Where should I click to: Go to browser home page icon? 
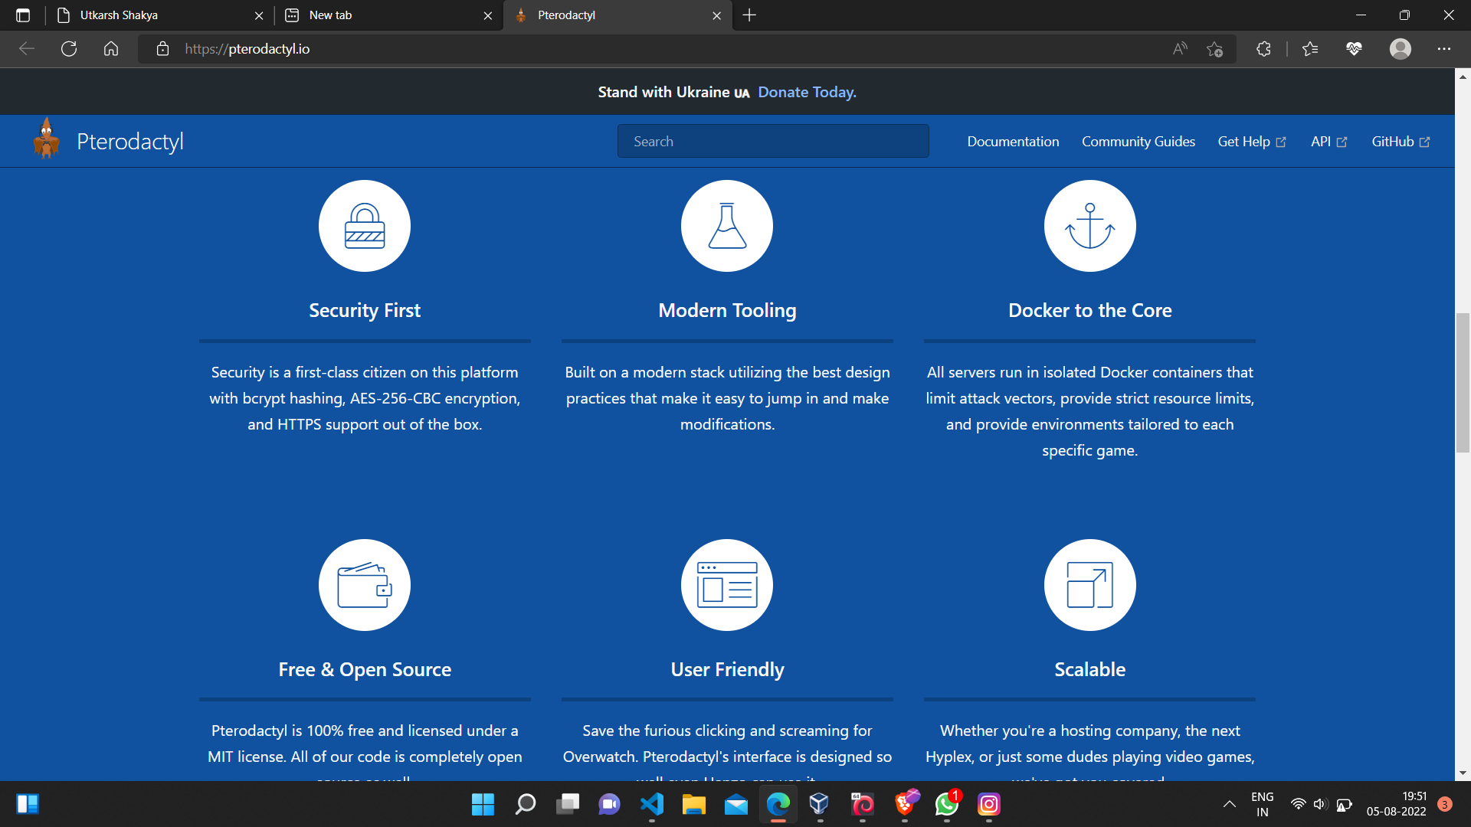tap(111, 49)
